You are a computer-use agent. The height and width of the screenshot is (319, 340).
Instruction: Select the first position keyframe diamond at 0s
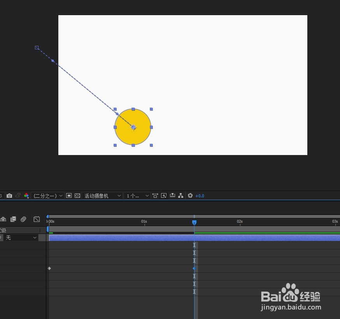[x=49, y=268]
